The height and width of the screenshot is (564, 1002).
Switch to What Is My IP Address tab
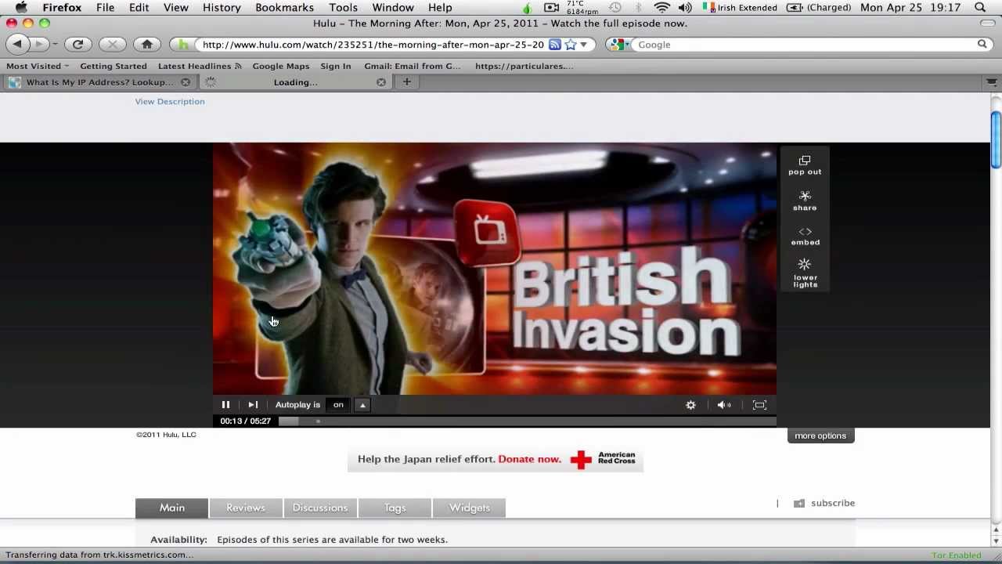pos(100,82)
